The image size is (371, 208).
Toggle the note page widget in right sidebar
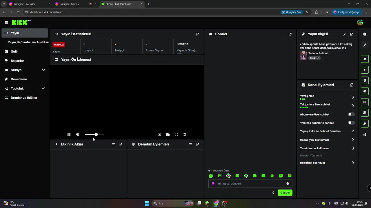365,80
